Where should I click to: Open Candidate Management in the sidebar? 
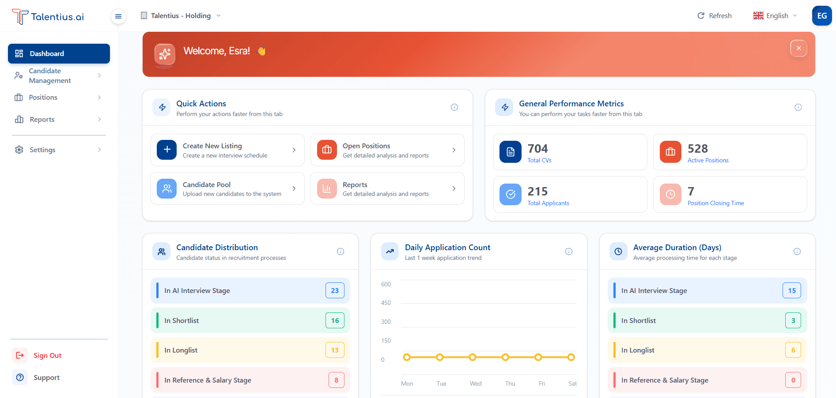(x=59, y=75)
